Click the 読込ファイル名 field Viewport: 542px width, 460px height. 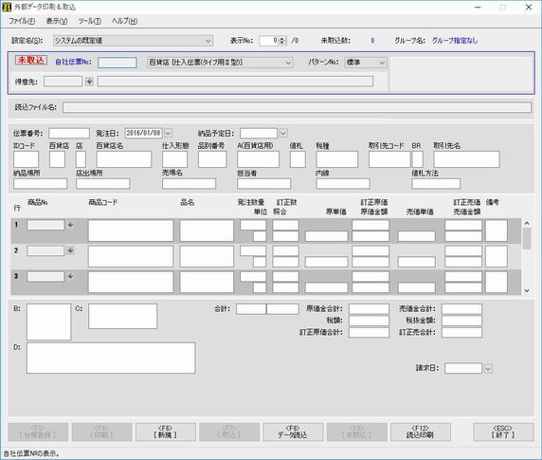(x=297, y=107)
